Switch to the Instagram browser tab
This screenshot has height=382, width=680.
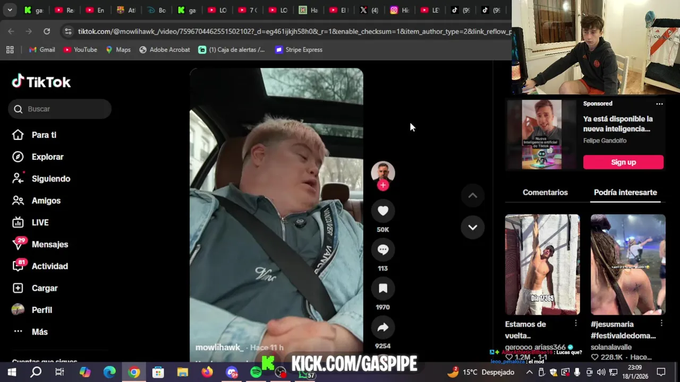click(399, 10)
